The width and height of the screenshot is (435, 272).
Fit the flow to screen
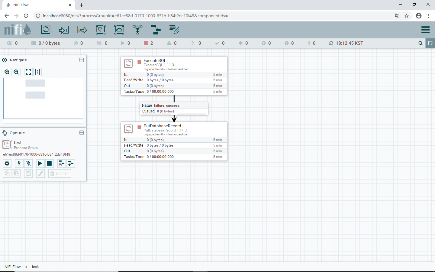point(28,72)
